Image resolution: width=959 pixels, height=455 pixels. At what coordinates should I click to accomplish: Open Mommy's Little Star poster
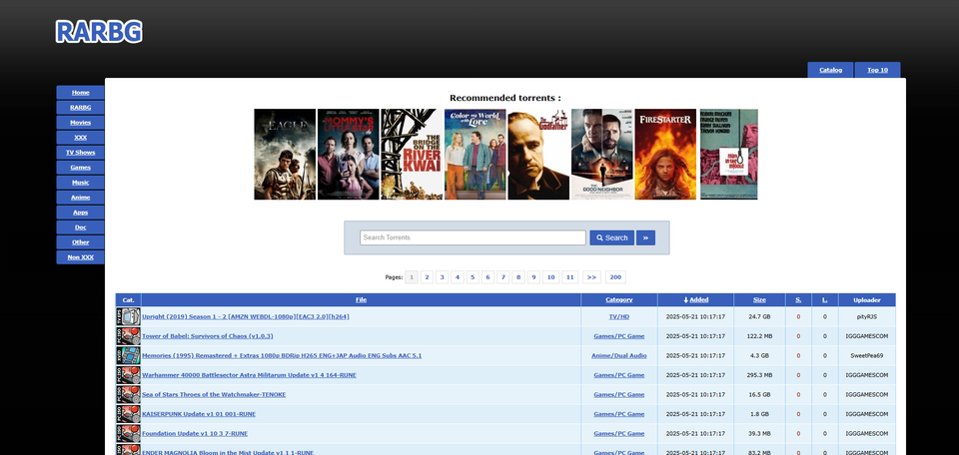(348, 154)
